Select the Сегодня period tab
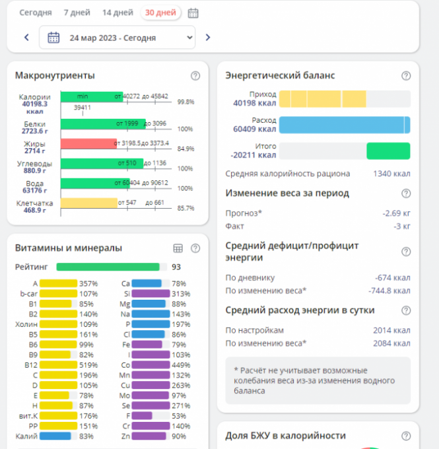The height and width of the screenshot is (449, 439). tap(36, 13)
